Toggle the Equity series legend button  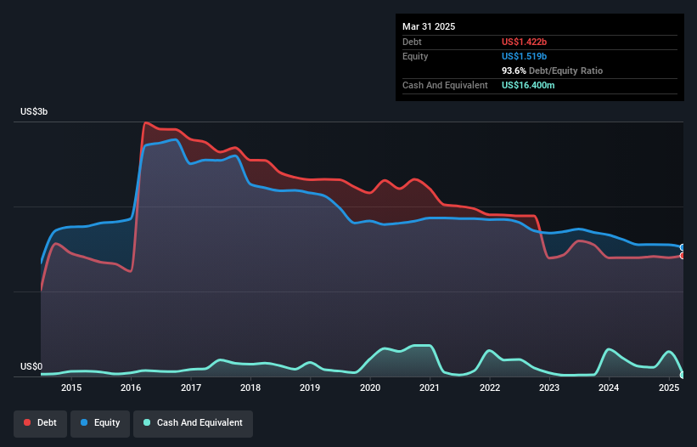pyautogui.click(x=100, y=423)
